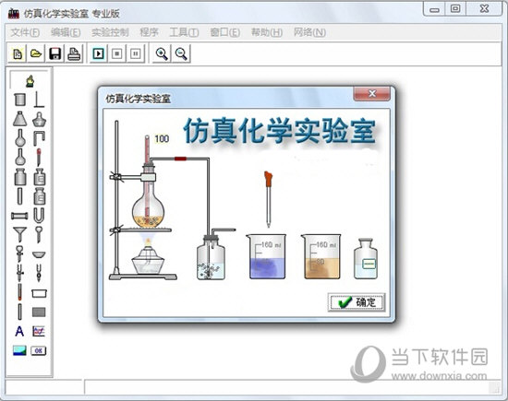Open the 编辑(E) menu

[x=66, y=32]
